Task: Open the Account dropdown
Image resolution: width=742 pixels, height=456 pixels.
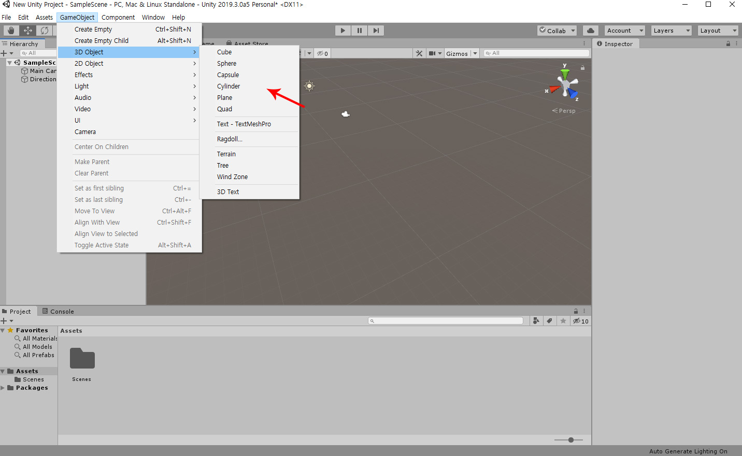Action: [624, 31]
